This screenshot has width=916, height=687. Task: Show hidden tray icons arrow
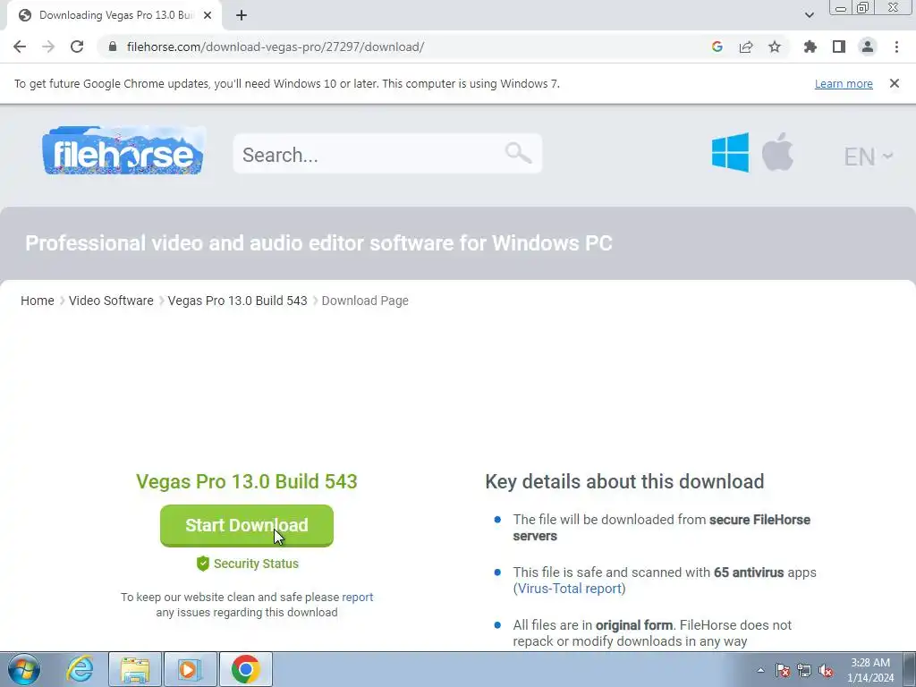pyautogui.click(x=760, y=671)
